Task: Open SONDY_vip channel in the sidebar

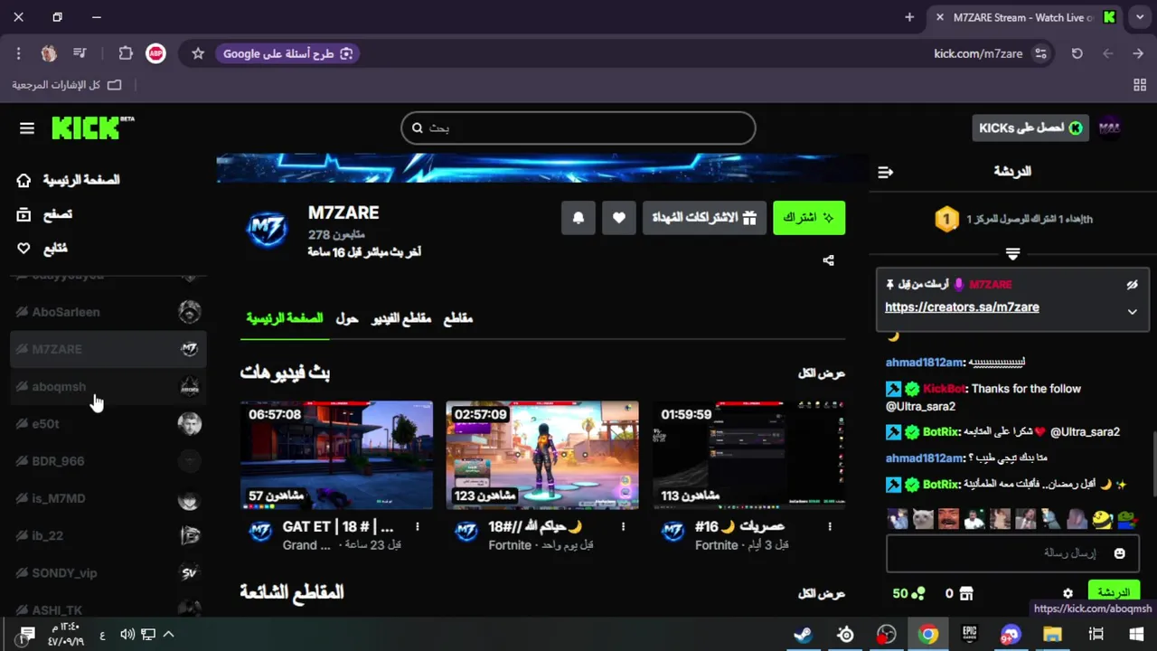Action: (108, 572)
